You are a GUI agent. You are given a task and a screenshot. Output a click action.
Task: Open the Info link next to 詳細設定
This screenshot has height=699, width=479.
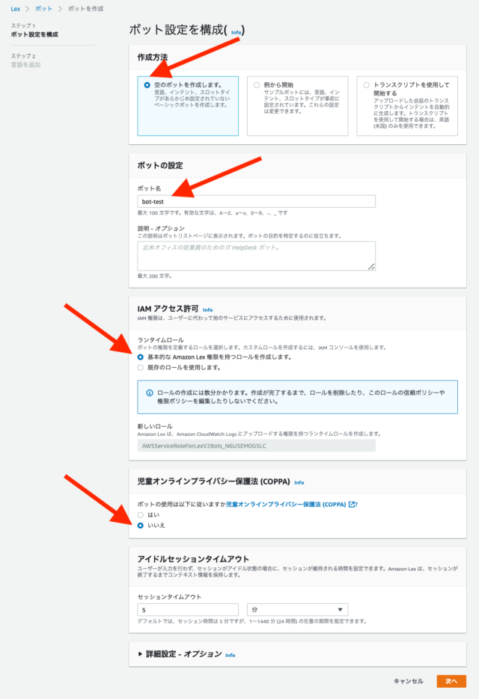(x=230, y=655)
